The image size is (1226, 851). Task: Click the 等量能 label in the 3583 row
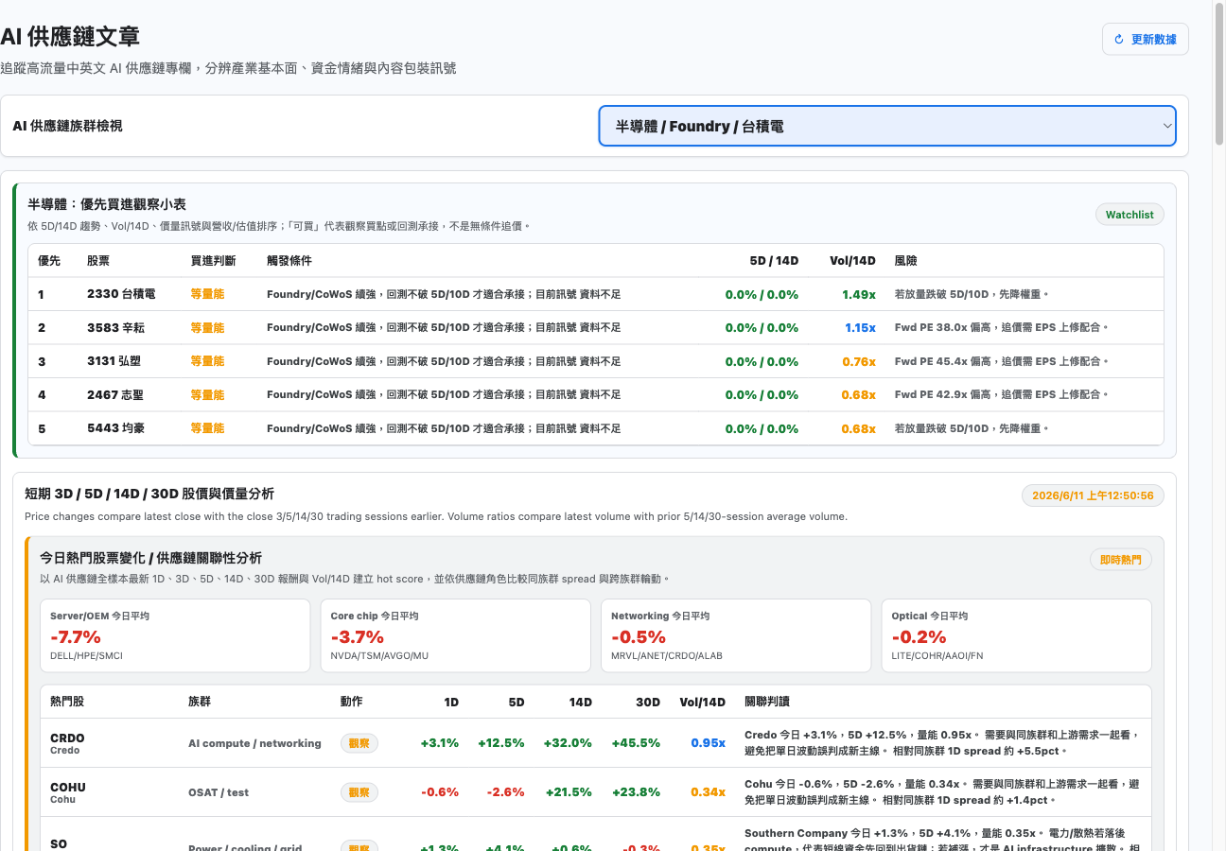click(207, 328)
